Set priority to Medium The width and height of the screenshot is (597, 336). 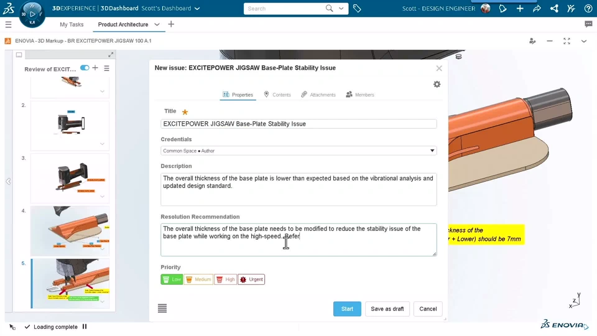[198, 279]
